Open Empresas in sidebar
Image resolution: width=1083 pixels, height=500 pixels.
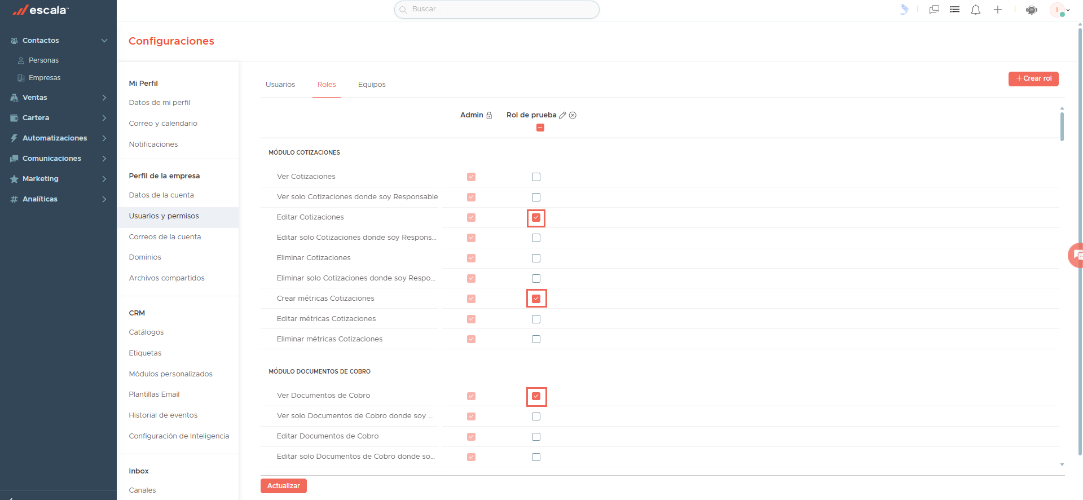(45, 78)
